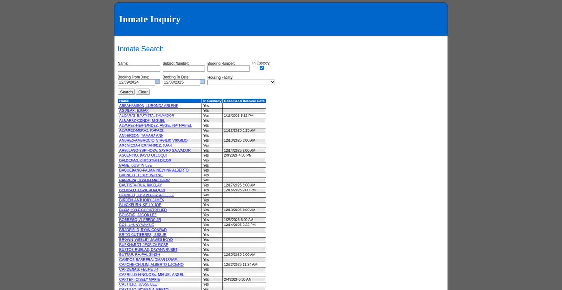562x290 pixels.
Task: Select release date 12/16/2025 2:00 PM
Action: [240, 190]
